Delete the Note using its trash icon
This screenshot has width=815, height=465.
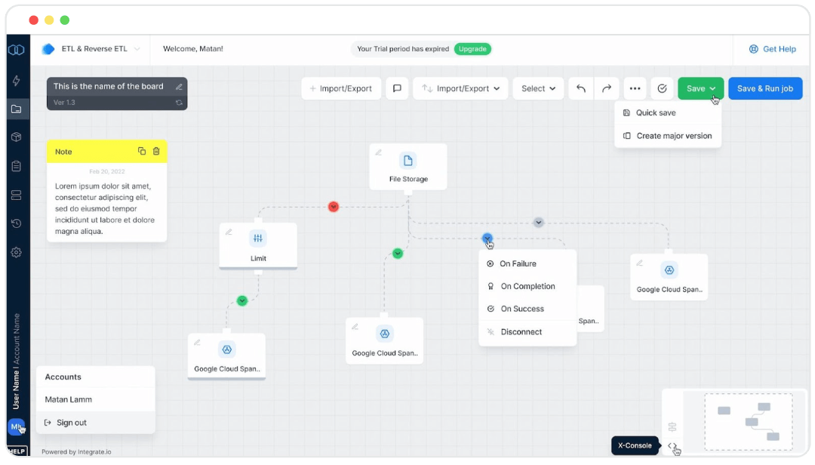[x=156, y=151]
